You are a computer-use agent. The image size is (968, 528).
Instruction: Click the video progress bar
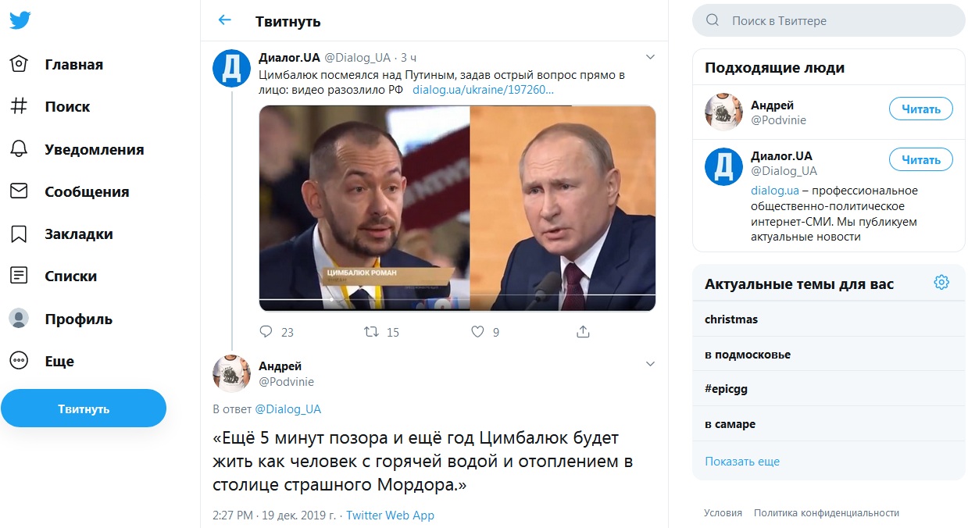pos(457,300)
